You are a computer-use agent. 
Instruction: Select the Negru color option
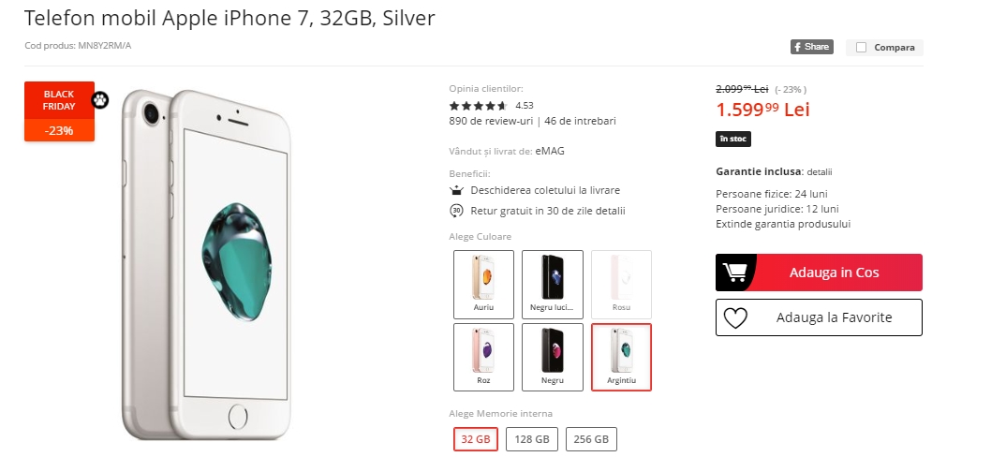[x=553, y=357]
